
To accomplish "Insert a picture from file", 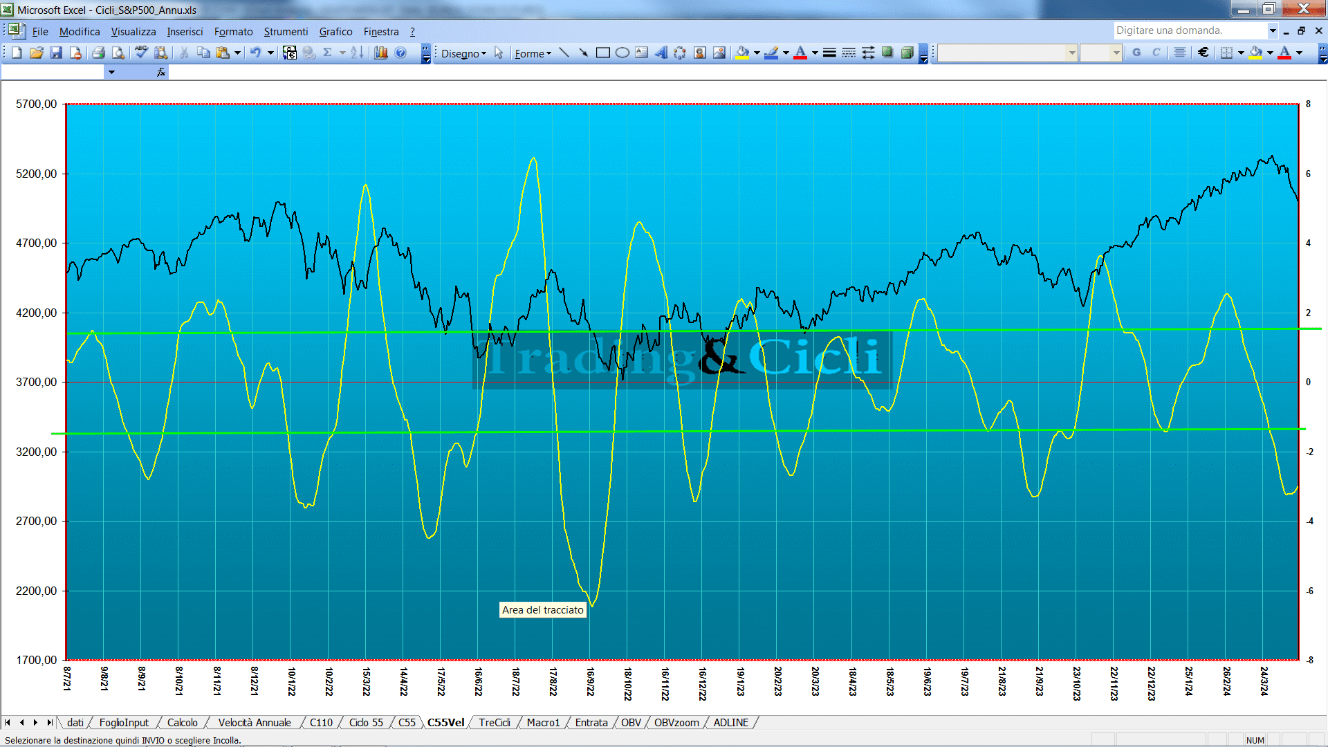I will tap(719, 53).
